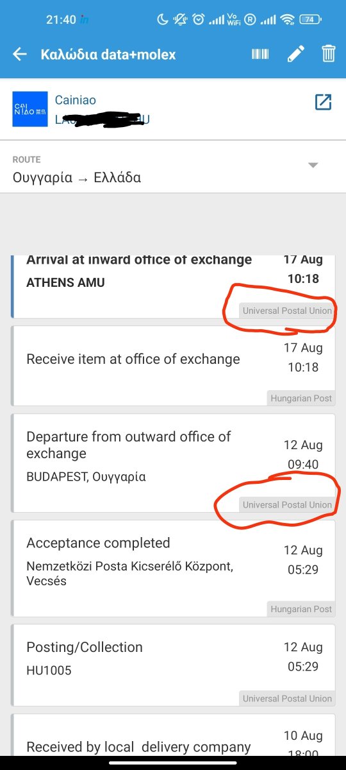Viewport: 346px width, 770px height.
Task: Select the Departure from outward office event
Action: [173, 463]
